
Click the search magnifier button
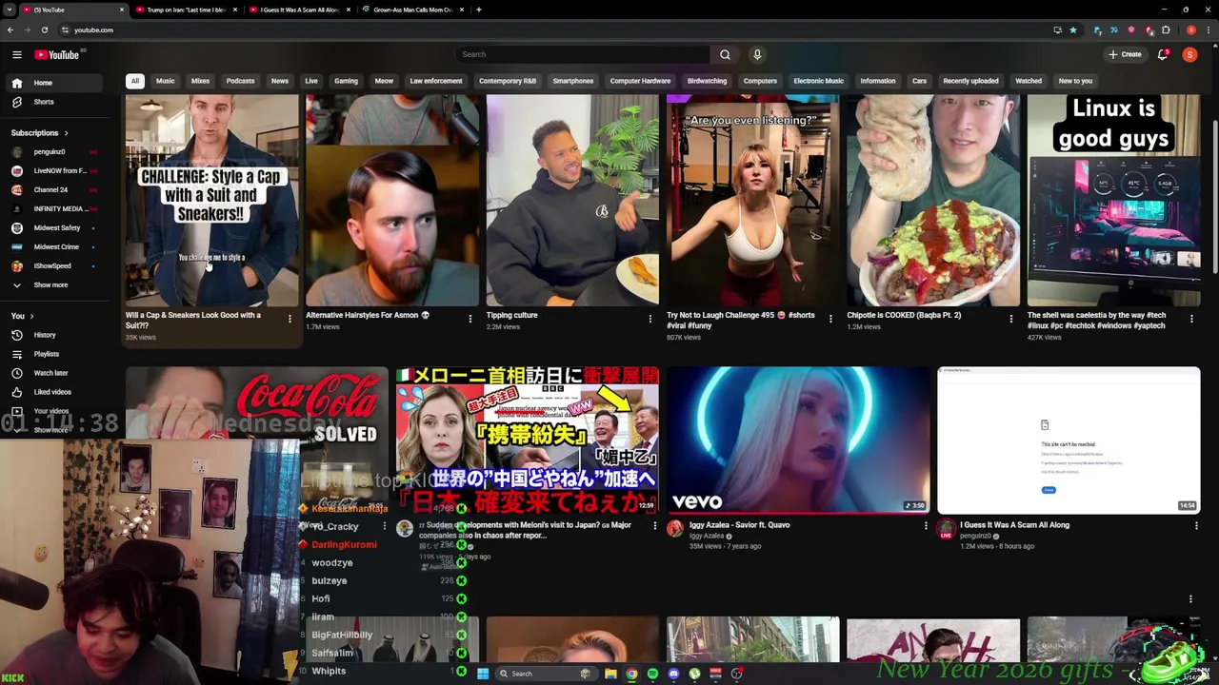[x=725, y=54]
